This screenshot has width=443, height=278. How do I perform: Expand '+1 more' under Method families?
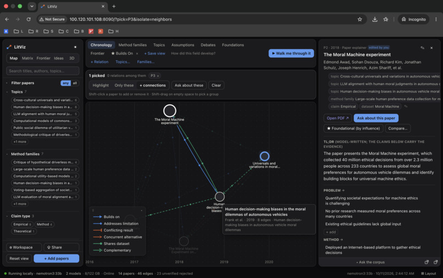(x=20, y=204)
